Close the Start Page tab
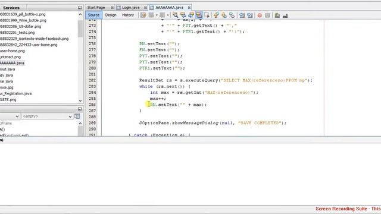The image size is (381, 214). (x=112, y=8)
